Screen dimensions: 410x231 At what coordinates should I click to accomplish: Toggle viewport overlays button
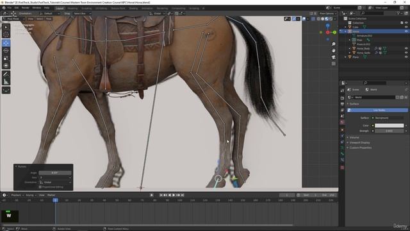304,19
